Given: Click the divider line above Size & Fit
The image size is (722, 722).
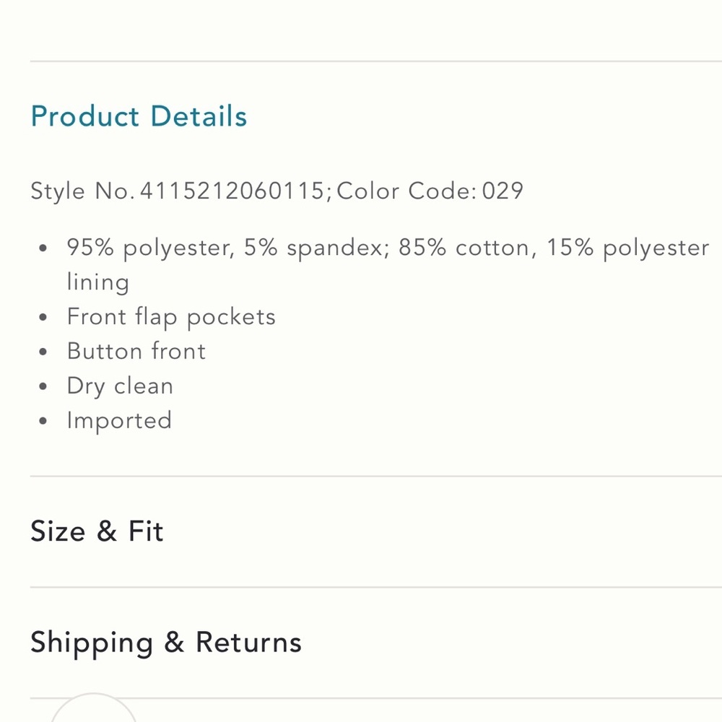Looking at the screenshot, I should click(375, 476).
